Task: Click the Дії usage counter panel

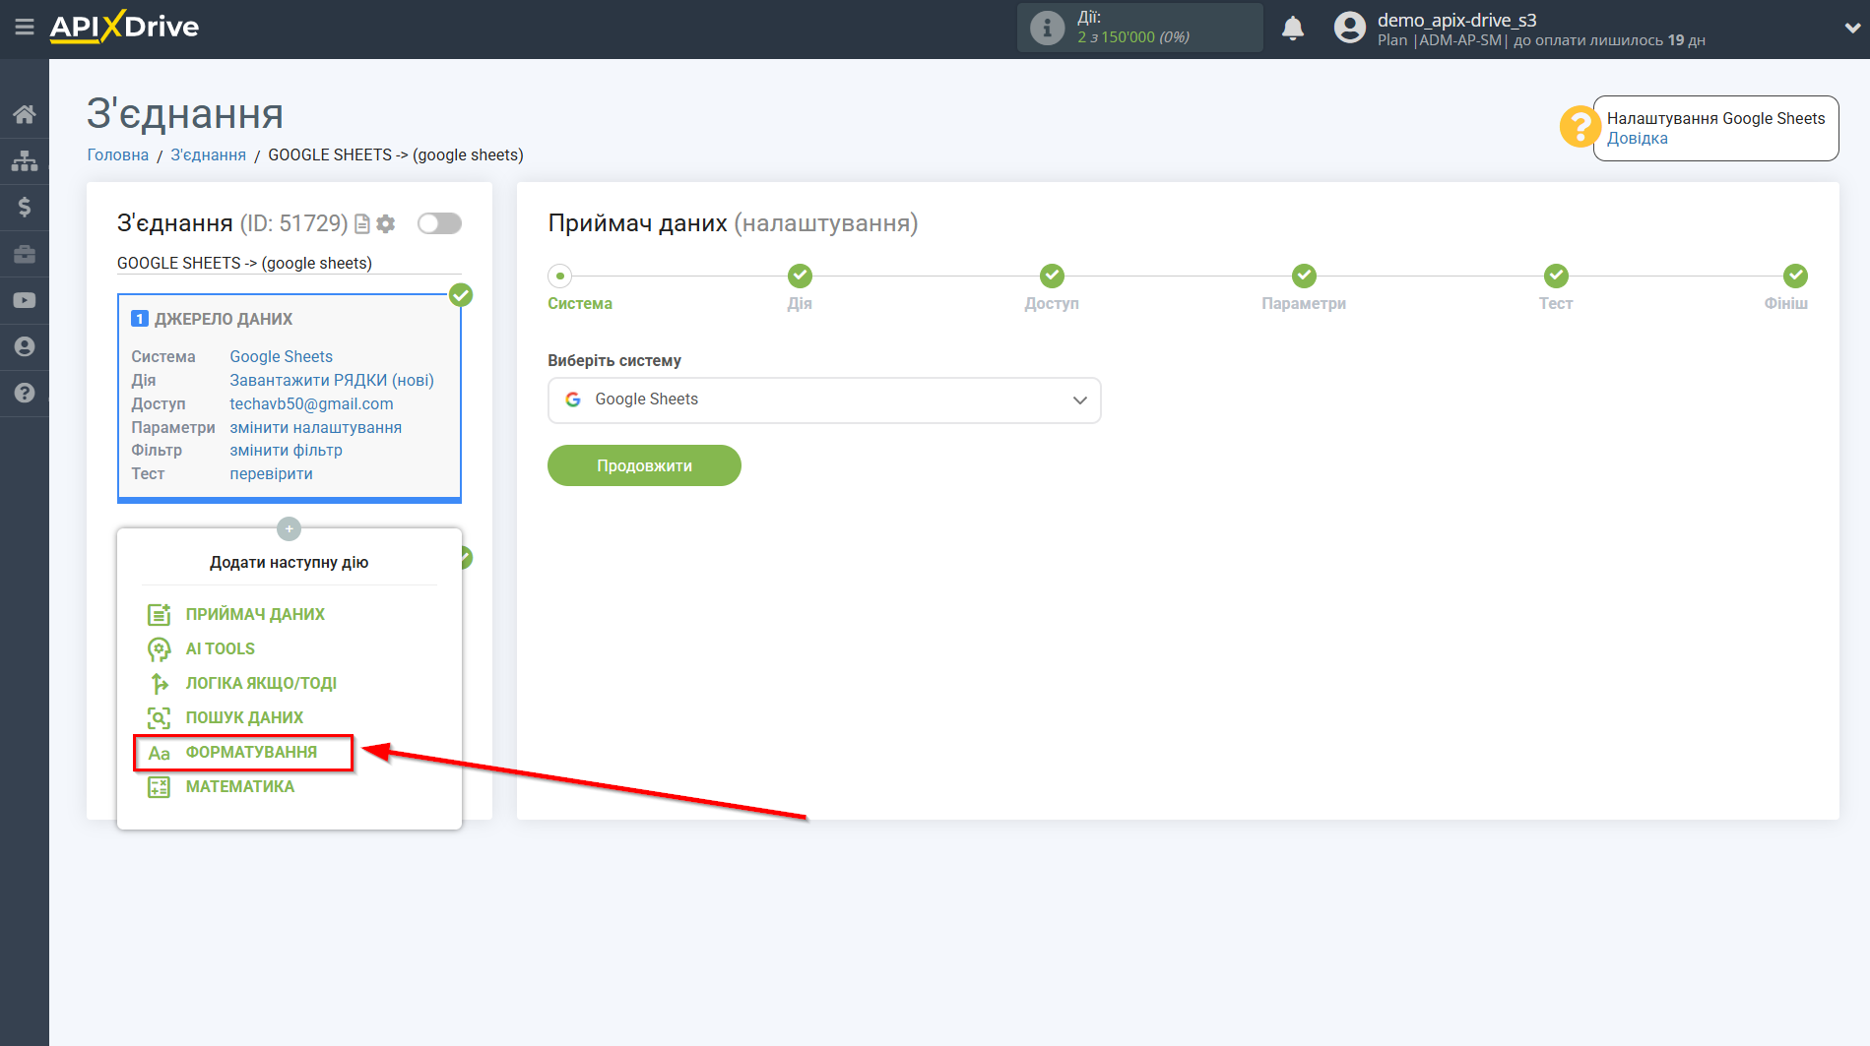Action: pyautogui.click(x=1139, y=28)
